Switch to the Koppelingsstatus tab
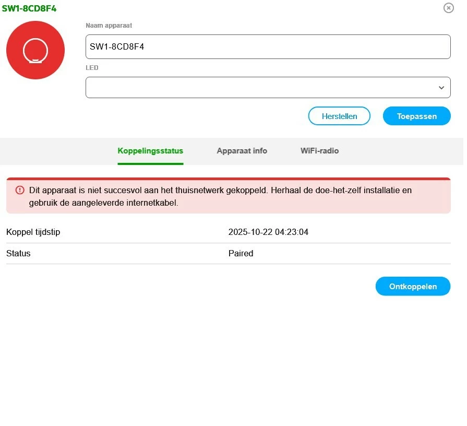 pos(150,151)
